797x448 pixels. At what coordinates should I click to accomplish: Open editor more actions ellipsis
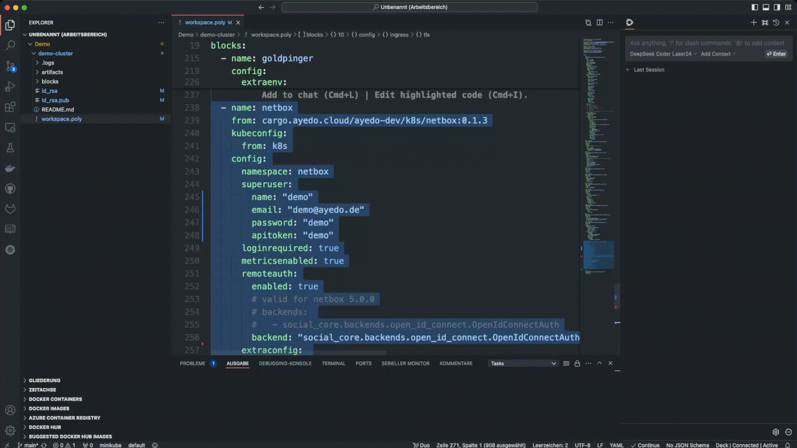(611, 22)
